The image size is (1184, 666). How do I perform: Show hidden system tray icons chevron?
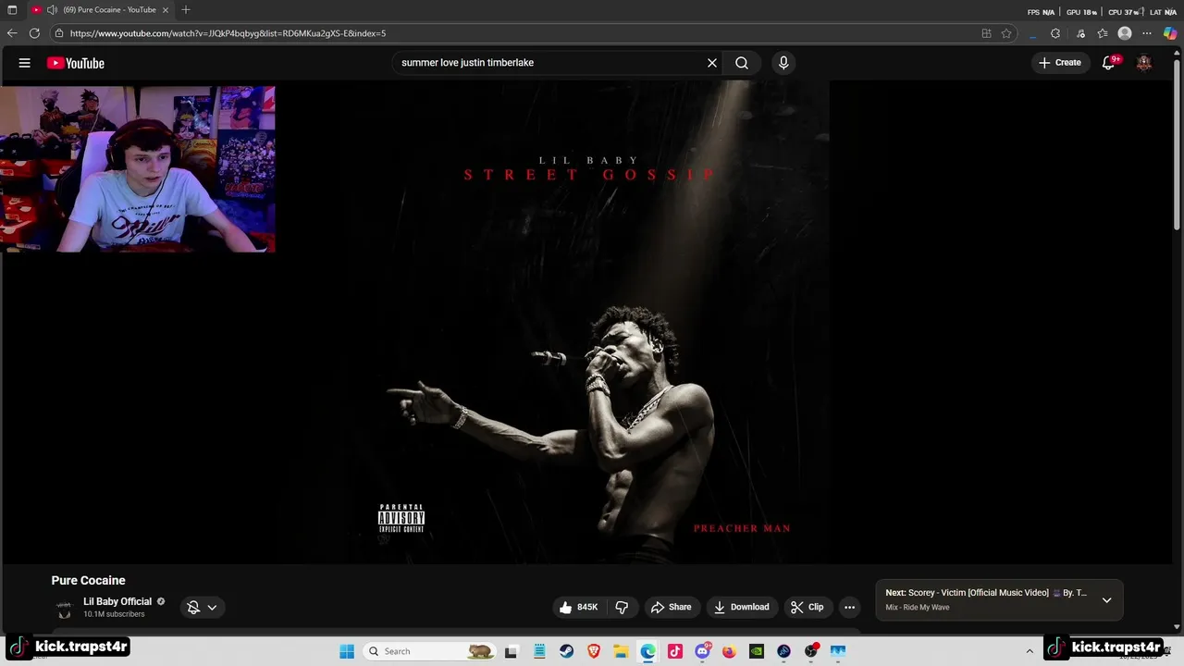(1030, 651)
